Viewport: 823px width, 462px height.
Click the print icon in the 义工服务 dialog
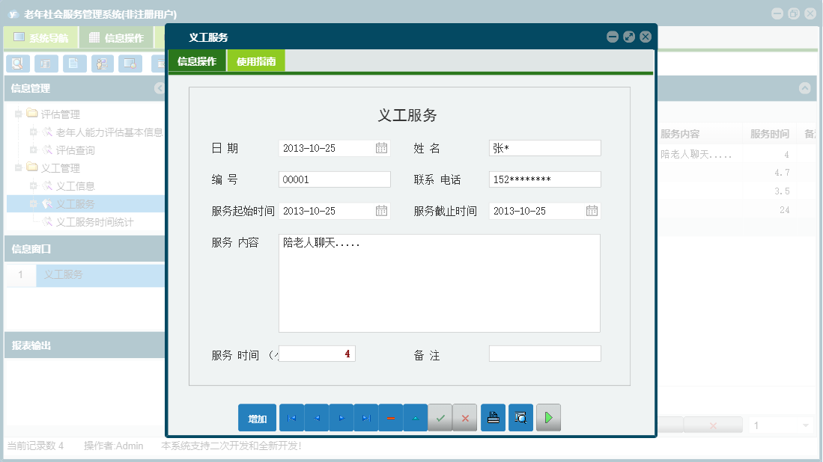click(493, 417)
